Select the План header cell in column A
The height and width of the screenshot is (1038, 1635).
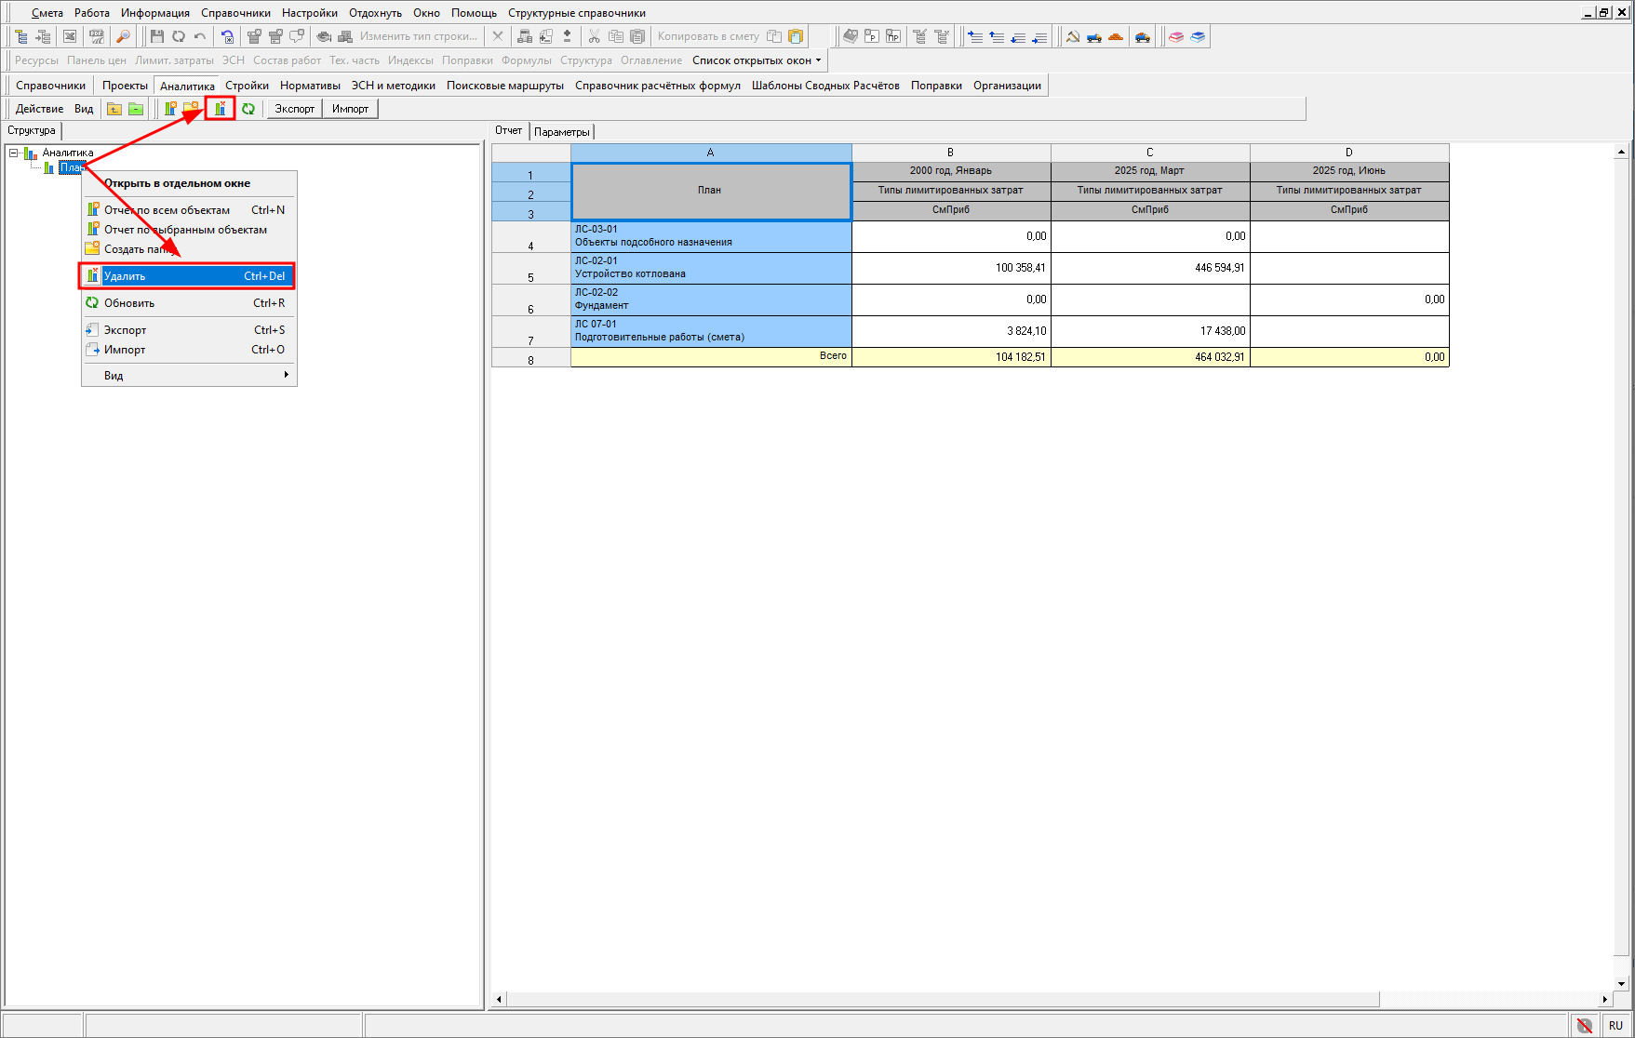coord(710,191)
